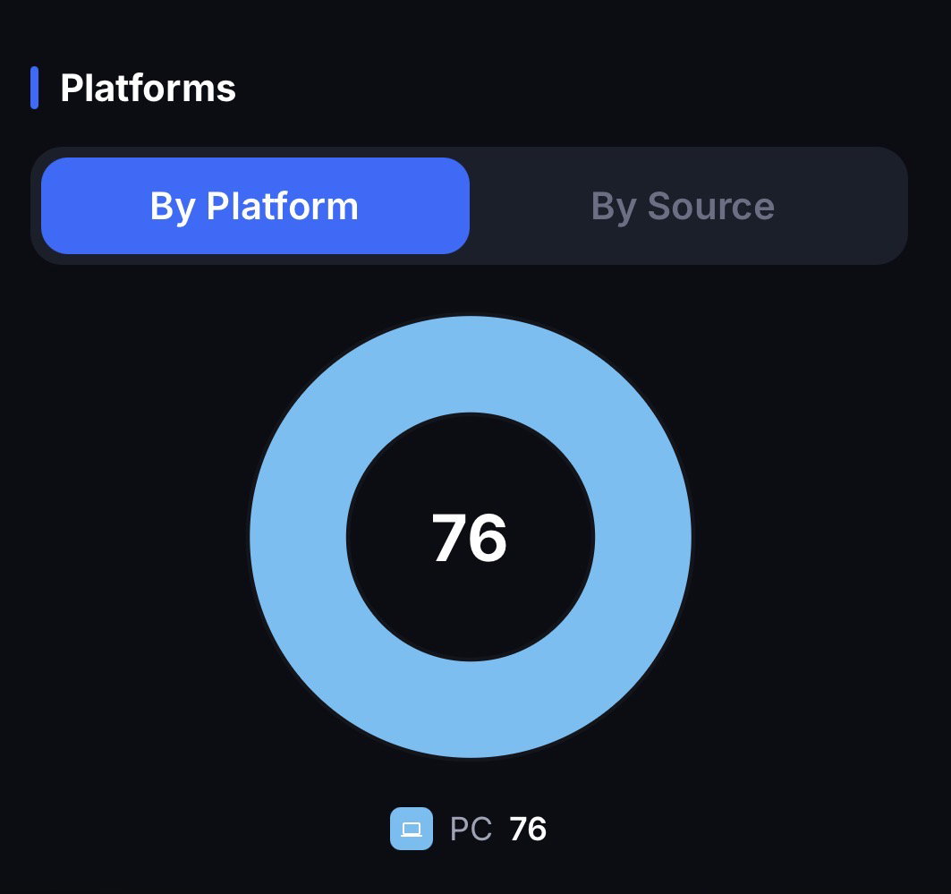Click the Platforms section heading

tap(148, 89)
